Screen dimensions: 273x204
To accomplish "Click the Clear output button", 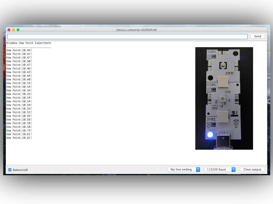I will point(252,170).
